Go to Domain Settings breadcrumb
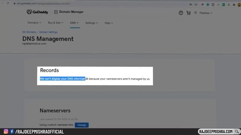This screenshot has width=241, height=135. 48,32
